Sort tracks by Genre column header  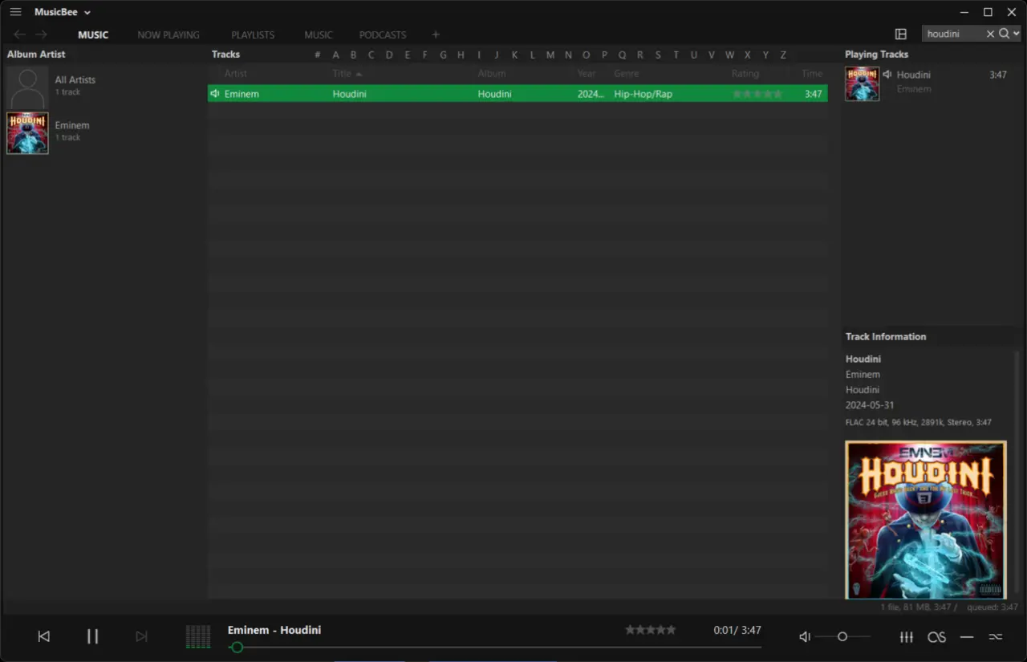point(627,74)
